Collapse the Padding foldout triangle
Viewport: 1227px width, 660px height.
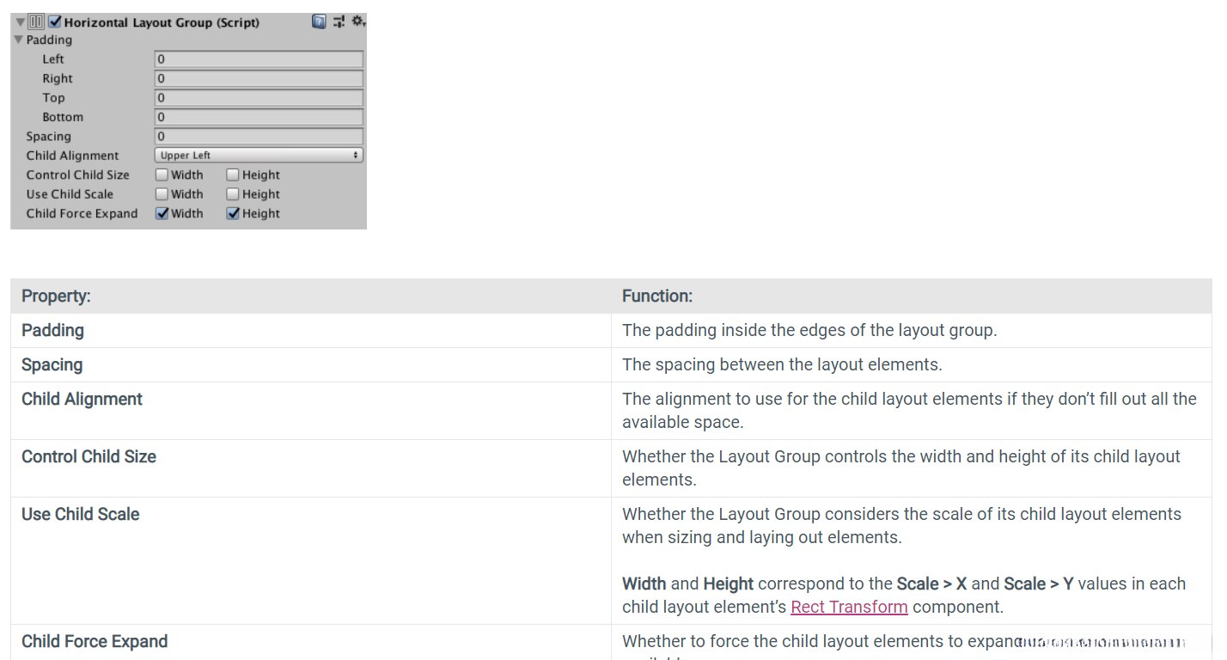[19, 40]
